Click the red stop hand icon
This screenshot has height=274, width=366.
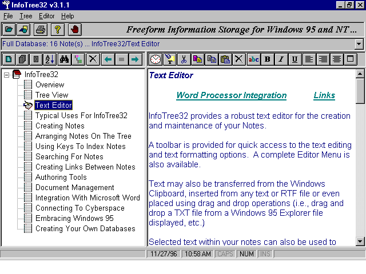click(x=75, y=29)
